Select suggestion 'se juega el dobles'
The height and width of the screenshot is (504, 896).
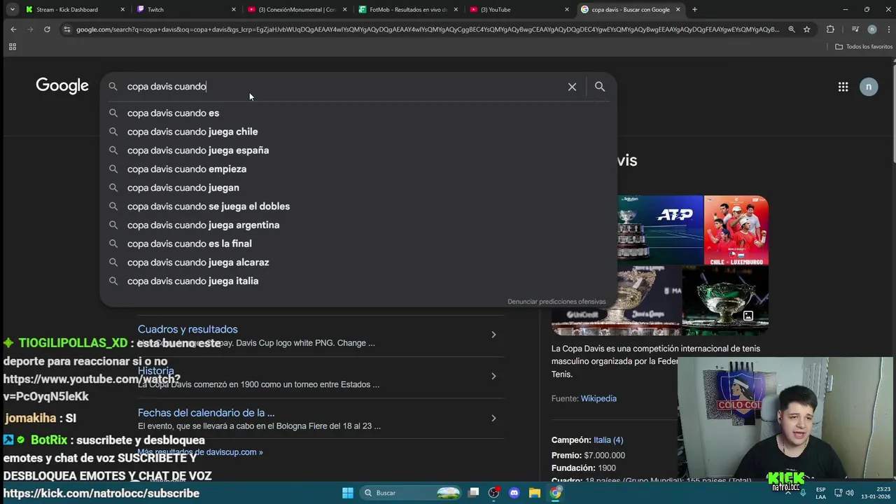pos(358,206)
